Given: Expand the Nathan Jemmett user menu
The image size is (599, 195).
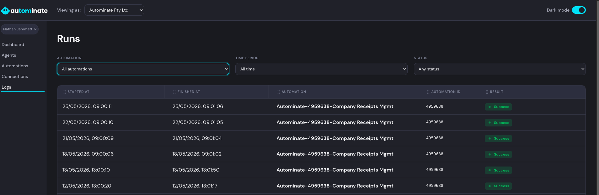Looking at the screenshot, I should tap(19, 29).
